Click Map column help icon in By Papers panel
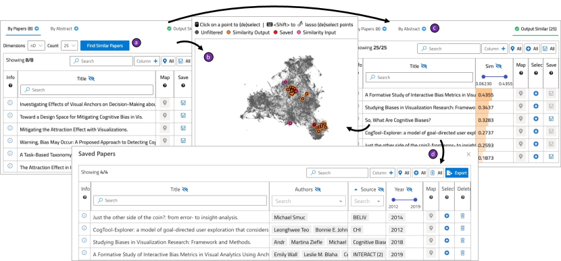561x261 pixels. (165, 86)
